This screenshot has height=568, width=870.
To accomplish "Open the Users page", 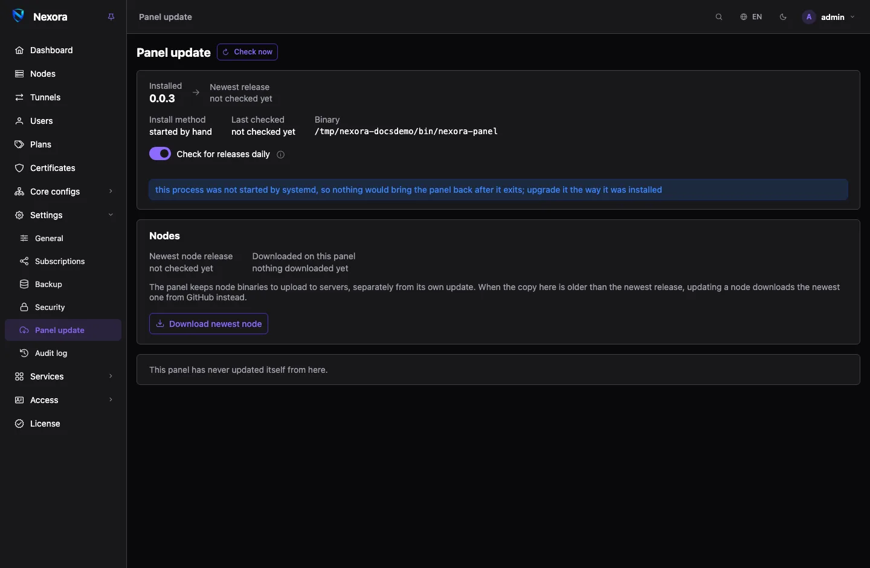I will tap(63, 121).
